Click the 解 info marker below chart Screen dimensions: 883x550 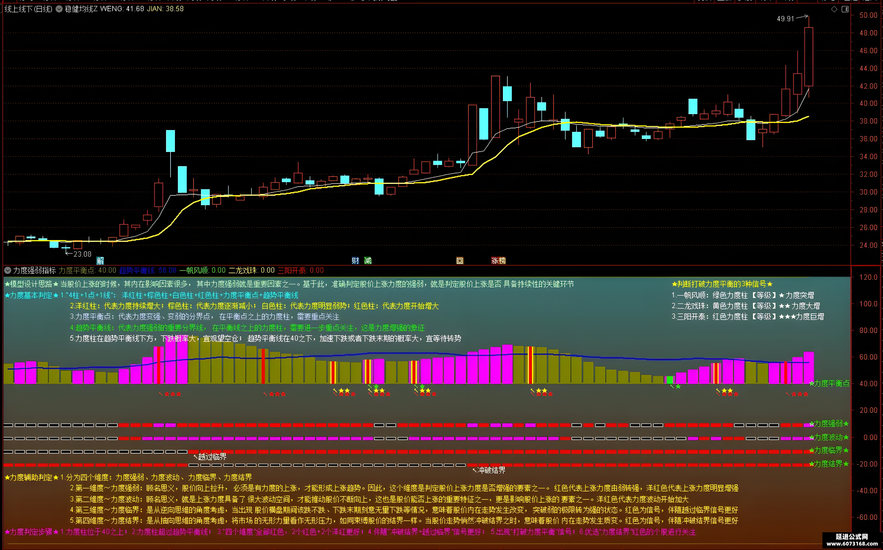pos(100,261)
